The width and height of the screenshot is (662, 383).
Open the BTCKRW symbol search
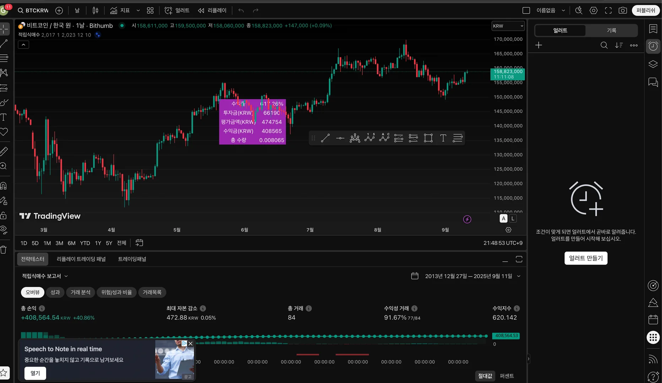tap(33, 11)
